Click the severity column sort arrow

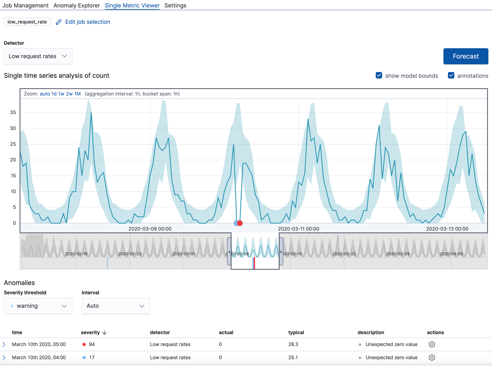[x=105, y=333]
